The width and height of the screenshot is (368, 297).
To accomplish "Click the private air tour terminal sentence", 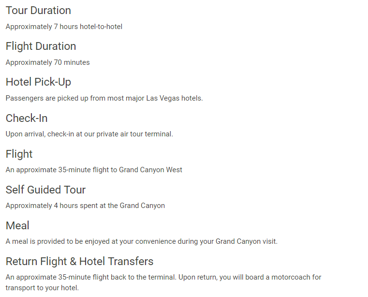I will click(89, 134).
